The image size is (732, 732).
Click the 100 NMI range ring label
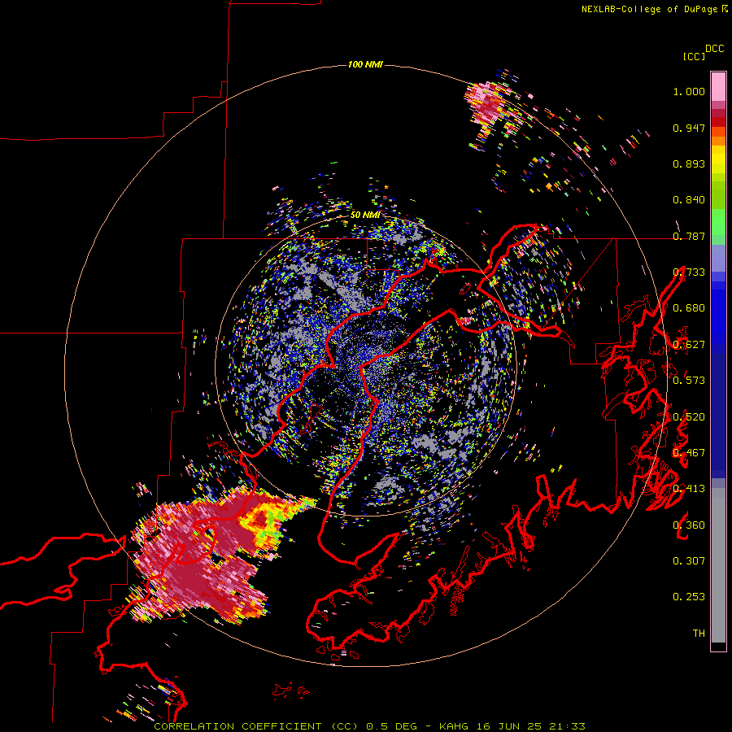365,64
